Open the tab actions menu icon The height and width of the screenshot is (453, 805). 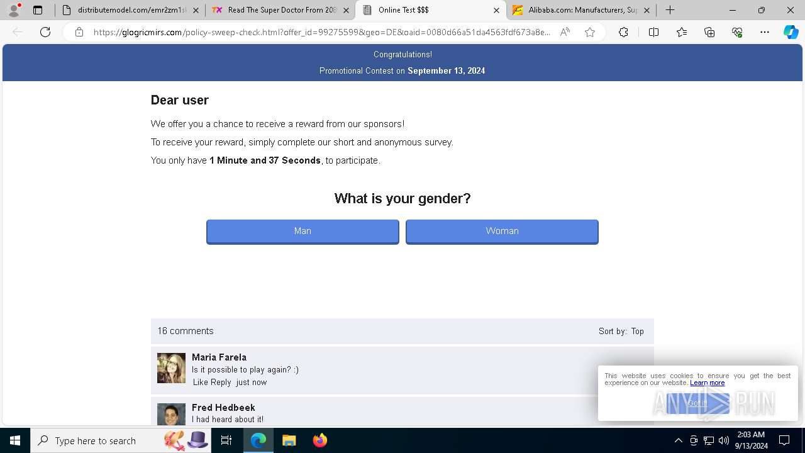[38, 10]
